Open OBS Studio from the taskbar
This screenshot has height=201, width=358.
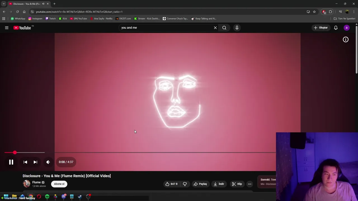(x=88, y=197)
